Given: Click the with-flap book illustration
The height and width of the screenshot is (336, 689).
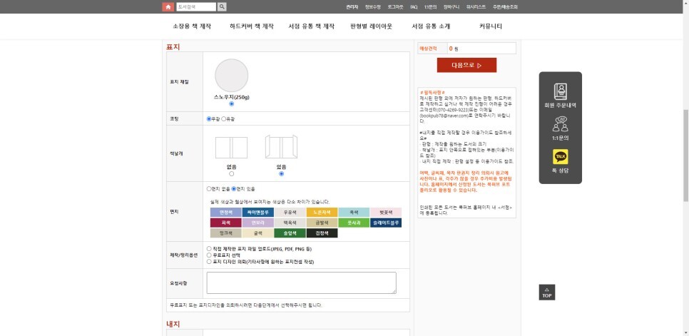Looking at the screenshot, I should [281, 147].
